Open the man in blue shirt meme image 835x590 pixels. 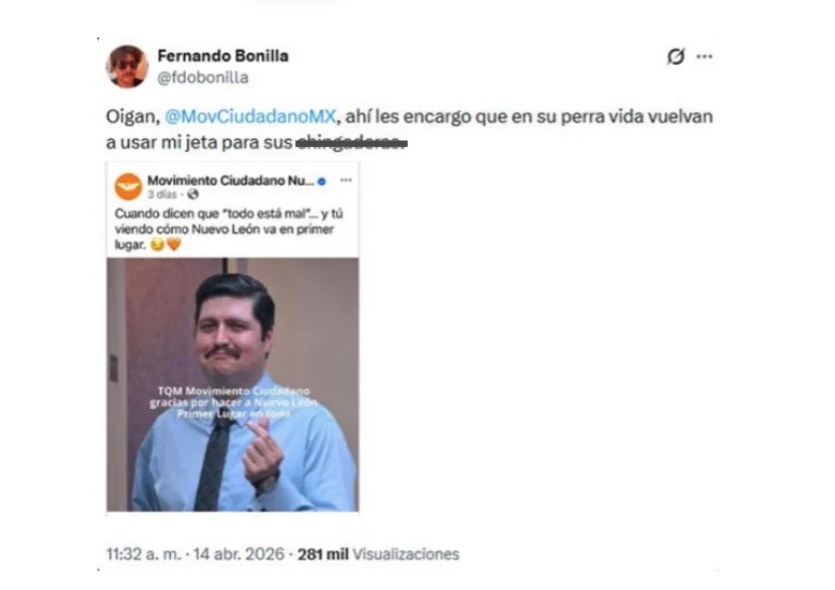click(x=233, y=384)
